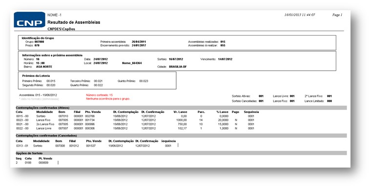Screen dimensions: 371x188
Task: Click the 'Lance Livre:' summary label
Action: tap(281, 96)
